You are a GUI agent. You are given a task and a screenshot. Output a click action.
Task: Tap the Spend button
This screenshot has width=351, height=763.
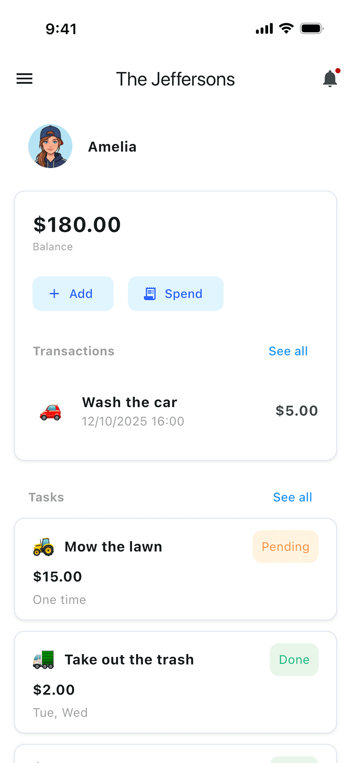pos(175,294)
